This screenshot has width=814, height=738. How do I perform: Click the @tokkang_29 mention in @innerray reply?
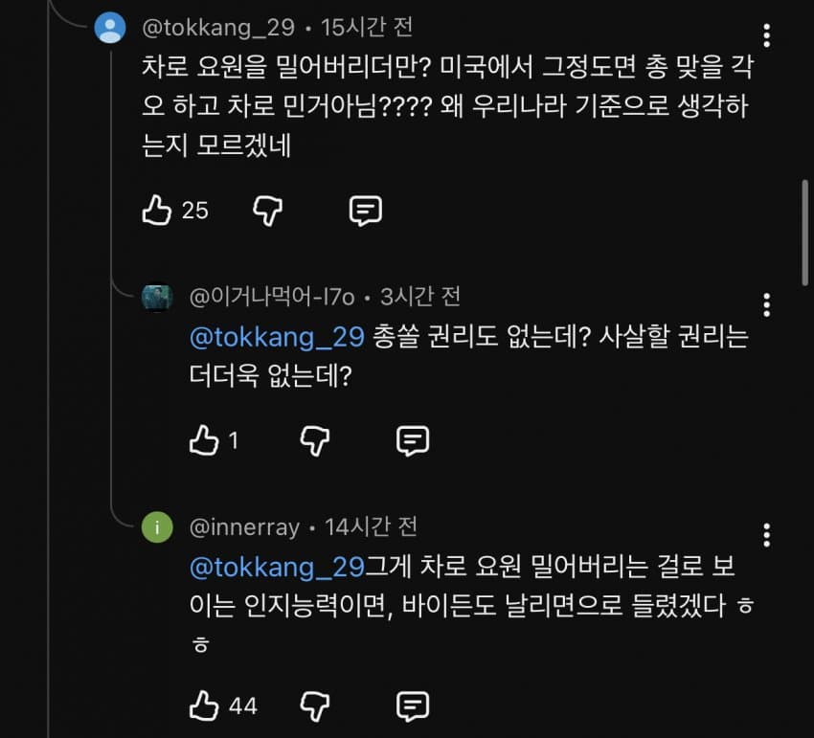point(277,568)
